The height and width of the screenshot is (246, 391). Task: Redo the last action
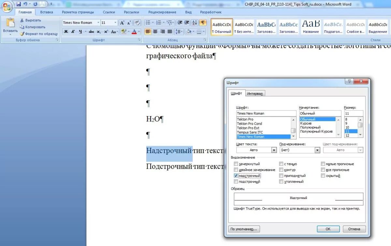pyautogui.click(x=35, y=4)
